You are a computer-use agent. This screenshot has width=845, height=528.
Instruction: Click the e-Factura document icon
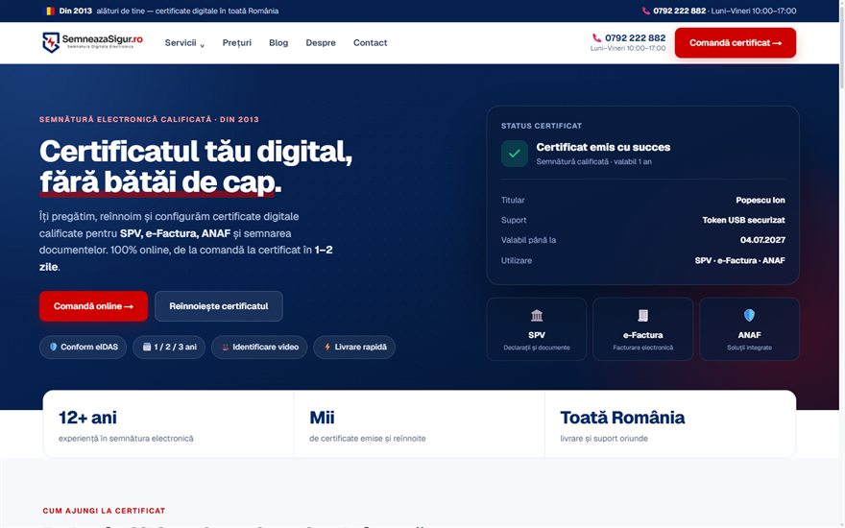tap(643, 315)
